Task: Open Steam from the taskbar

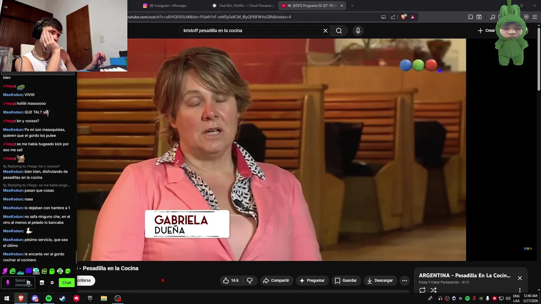Action: 62,299
